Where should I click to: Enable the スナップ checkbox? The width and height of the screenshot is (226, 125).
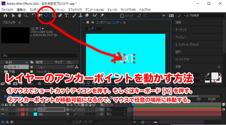122,16
